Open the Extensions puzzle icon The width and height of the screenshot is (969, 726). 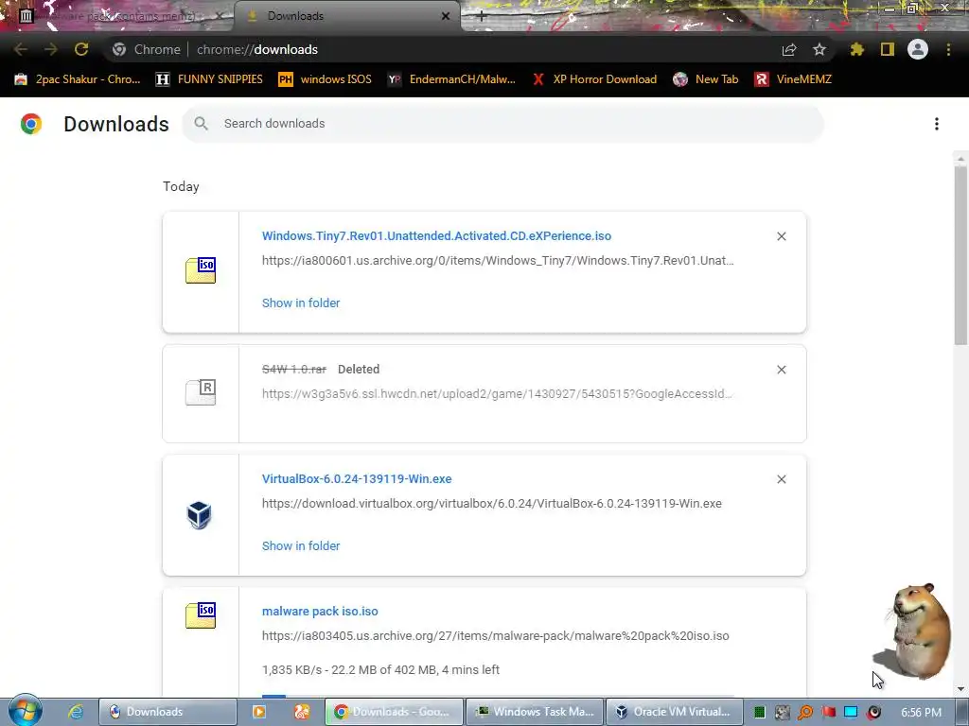coord(857,49)
